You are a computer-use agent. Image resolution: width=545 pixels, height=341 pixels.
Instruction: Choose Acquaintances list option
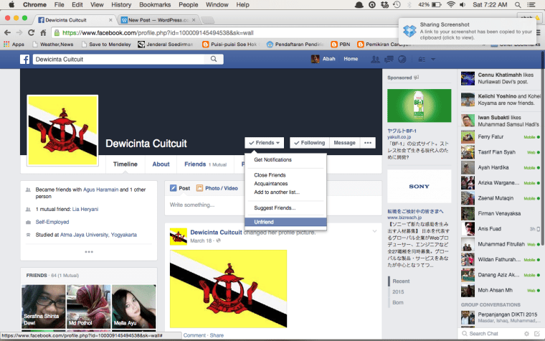[x=271, y=184]
